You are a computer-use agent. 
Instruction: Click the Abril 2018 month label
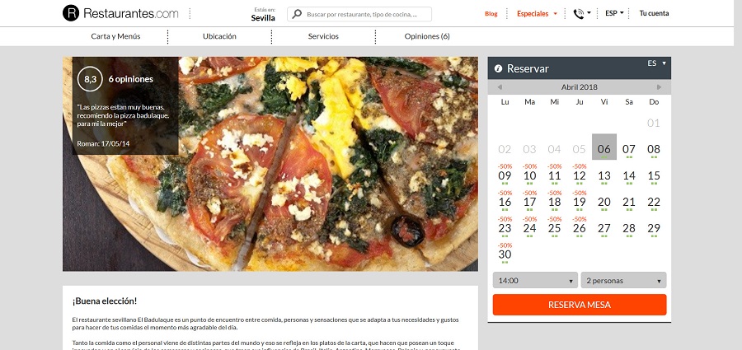point(580,87)
